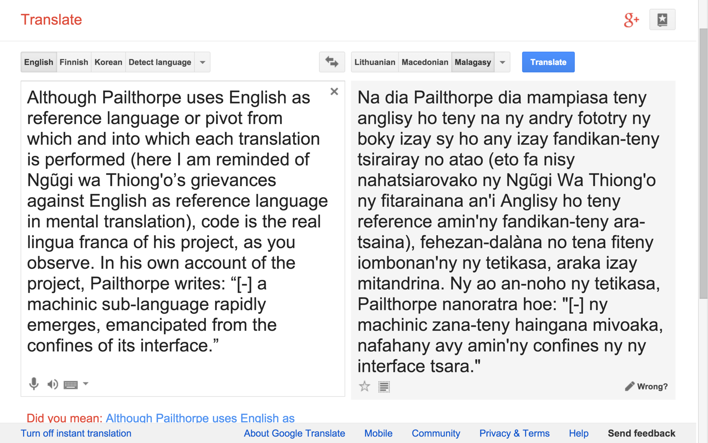Select Finnish as source language
Viewport: 708px width, 443px height.
point(74,62)
